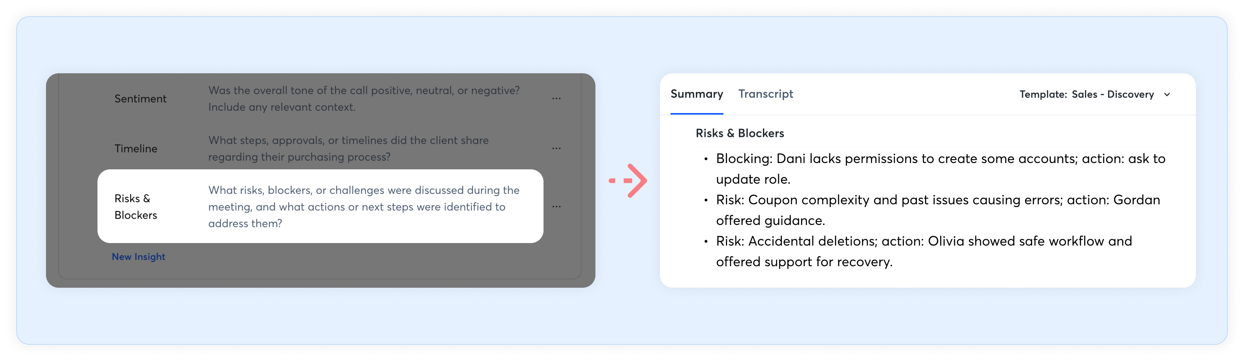The width and height of the screenshot is (1244, 361).
Task: Edit the Sentiment prompt about call tone
Action: click(364, 99)
